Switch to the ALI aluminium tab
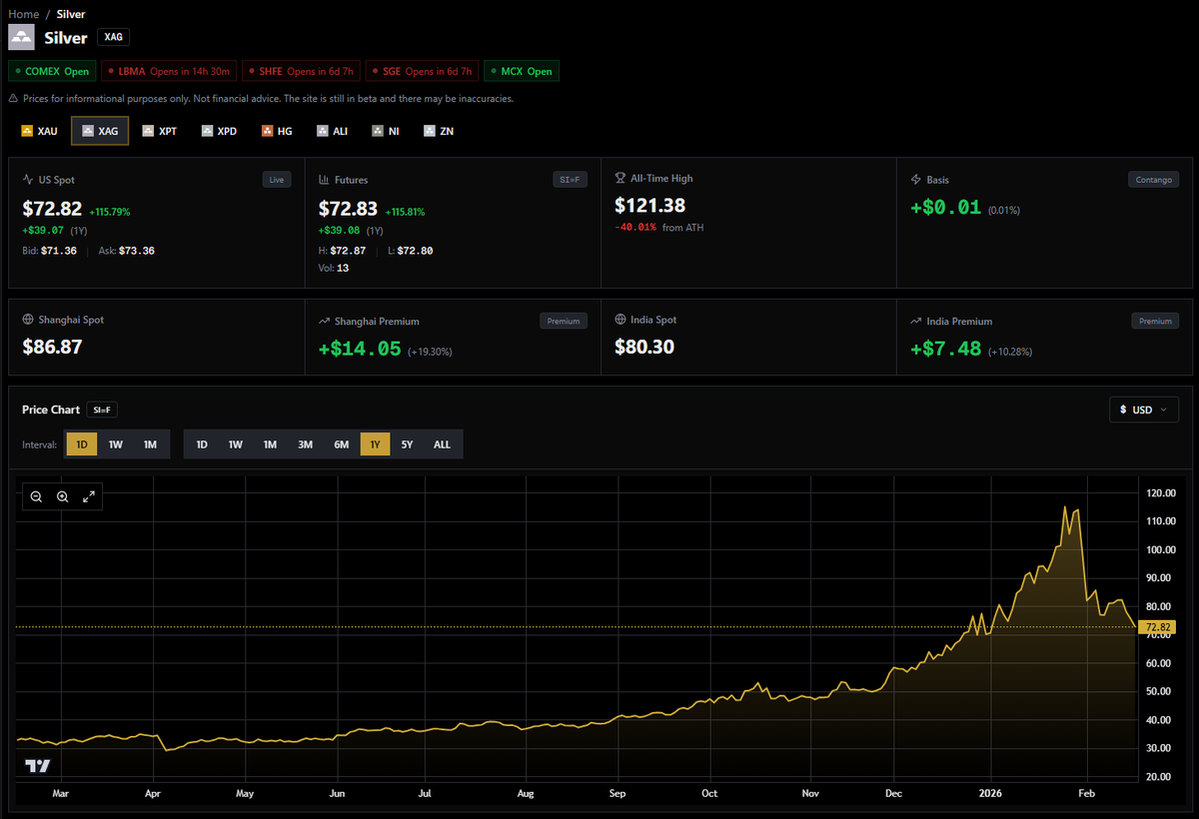The image size is (1199, 819). coord(333,131)
